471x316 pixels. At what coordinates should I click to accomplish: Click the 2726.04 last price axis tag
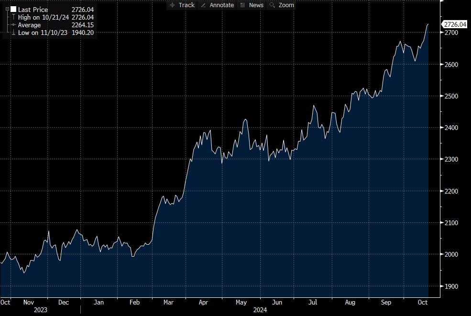click(455, 24)
